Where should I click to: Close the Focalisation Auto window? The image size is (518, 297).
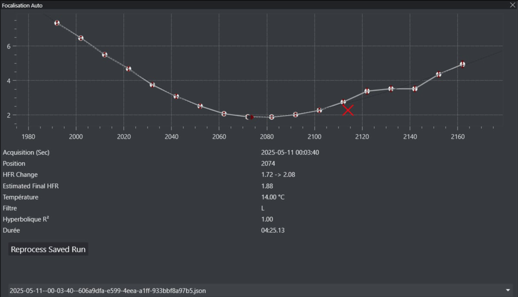click(512, 5)
